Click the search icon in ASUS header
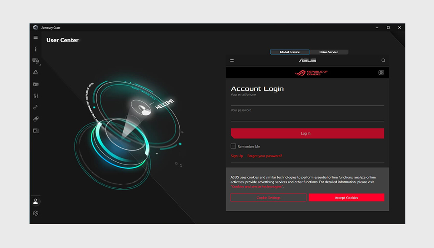The image size is (434, 248). [383, 60]
